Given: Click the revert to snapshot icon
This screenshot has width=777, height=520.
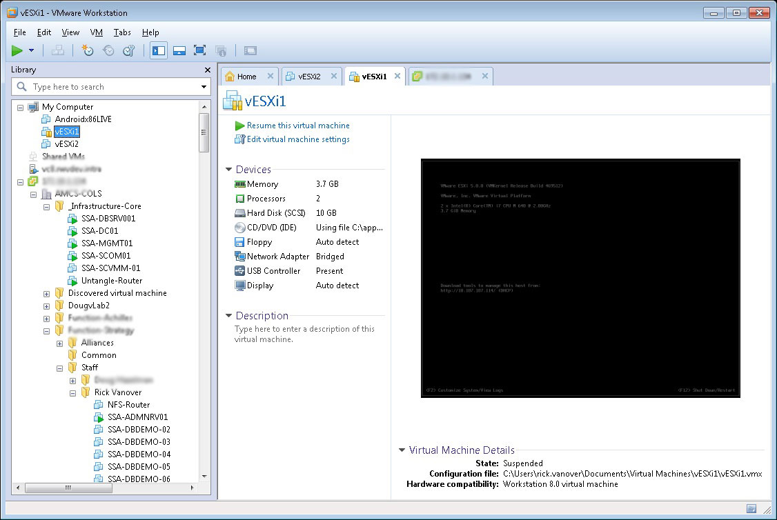Looking at the screenshot, I should click(x=108, y=50).
